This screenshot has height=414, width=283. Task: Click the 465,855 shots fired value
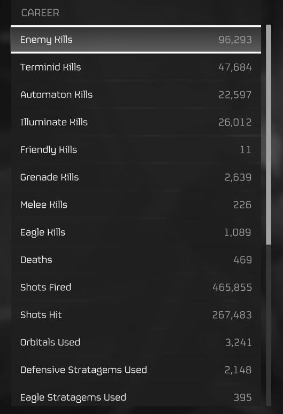click(x=232, y=287)
